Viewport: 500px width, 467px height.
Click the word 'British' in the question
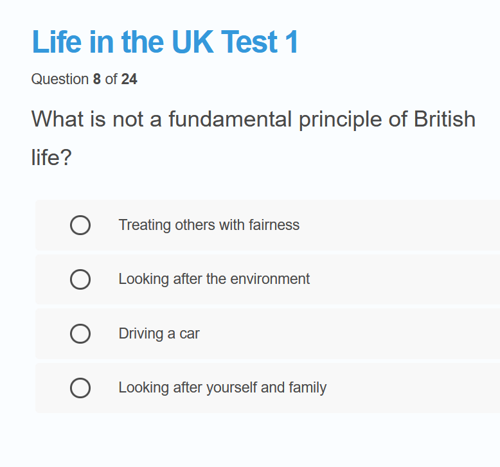(444, 119)
